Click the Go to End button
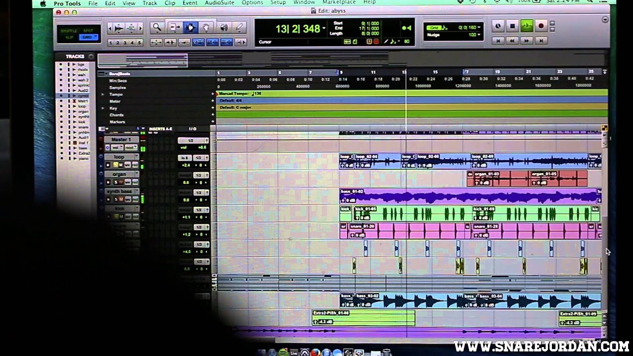Image resolution: width=633 pixels, height=356 pixels. coord(541,41)
